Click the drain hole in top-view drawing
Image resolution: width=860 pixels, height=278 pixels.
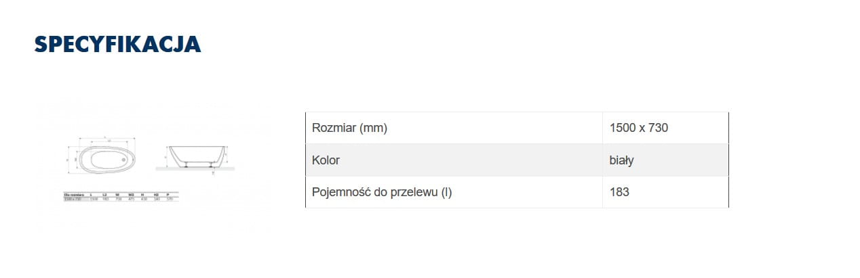pyautogui.click(x=125, y=160)
